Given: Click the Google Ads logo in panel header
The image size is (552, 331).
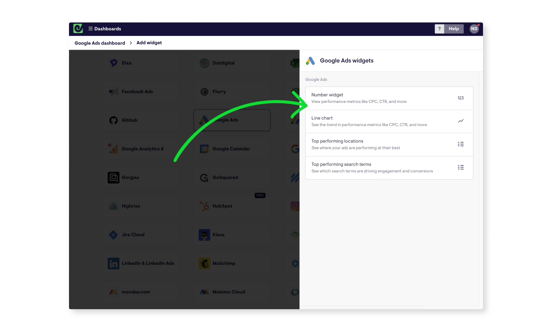Looking at the screenshot, I should click(x=310, y=61).
